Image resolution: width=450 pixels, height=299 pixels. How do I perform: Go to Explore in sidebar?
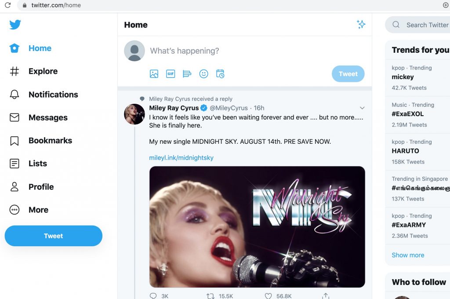click(x=33, y=71)
